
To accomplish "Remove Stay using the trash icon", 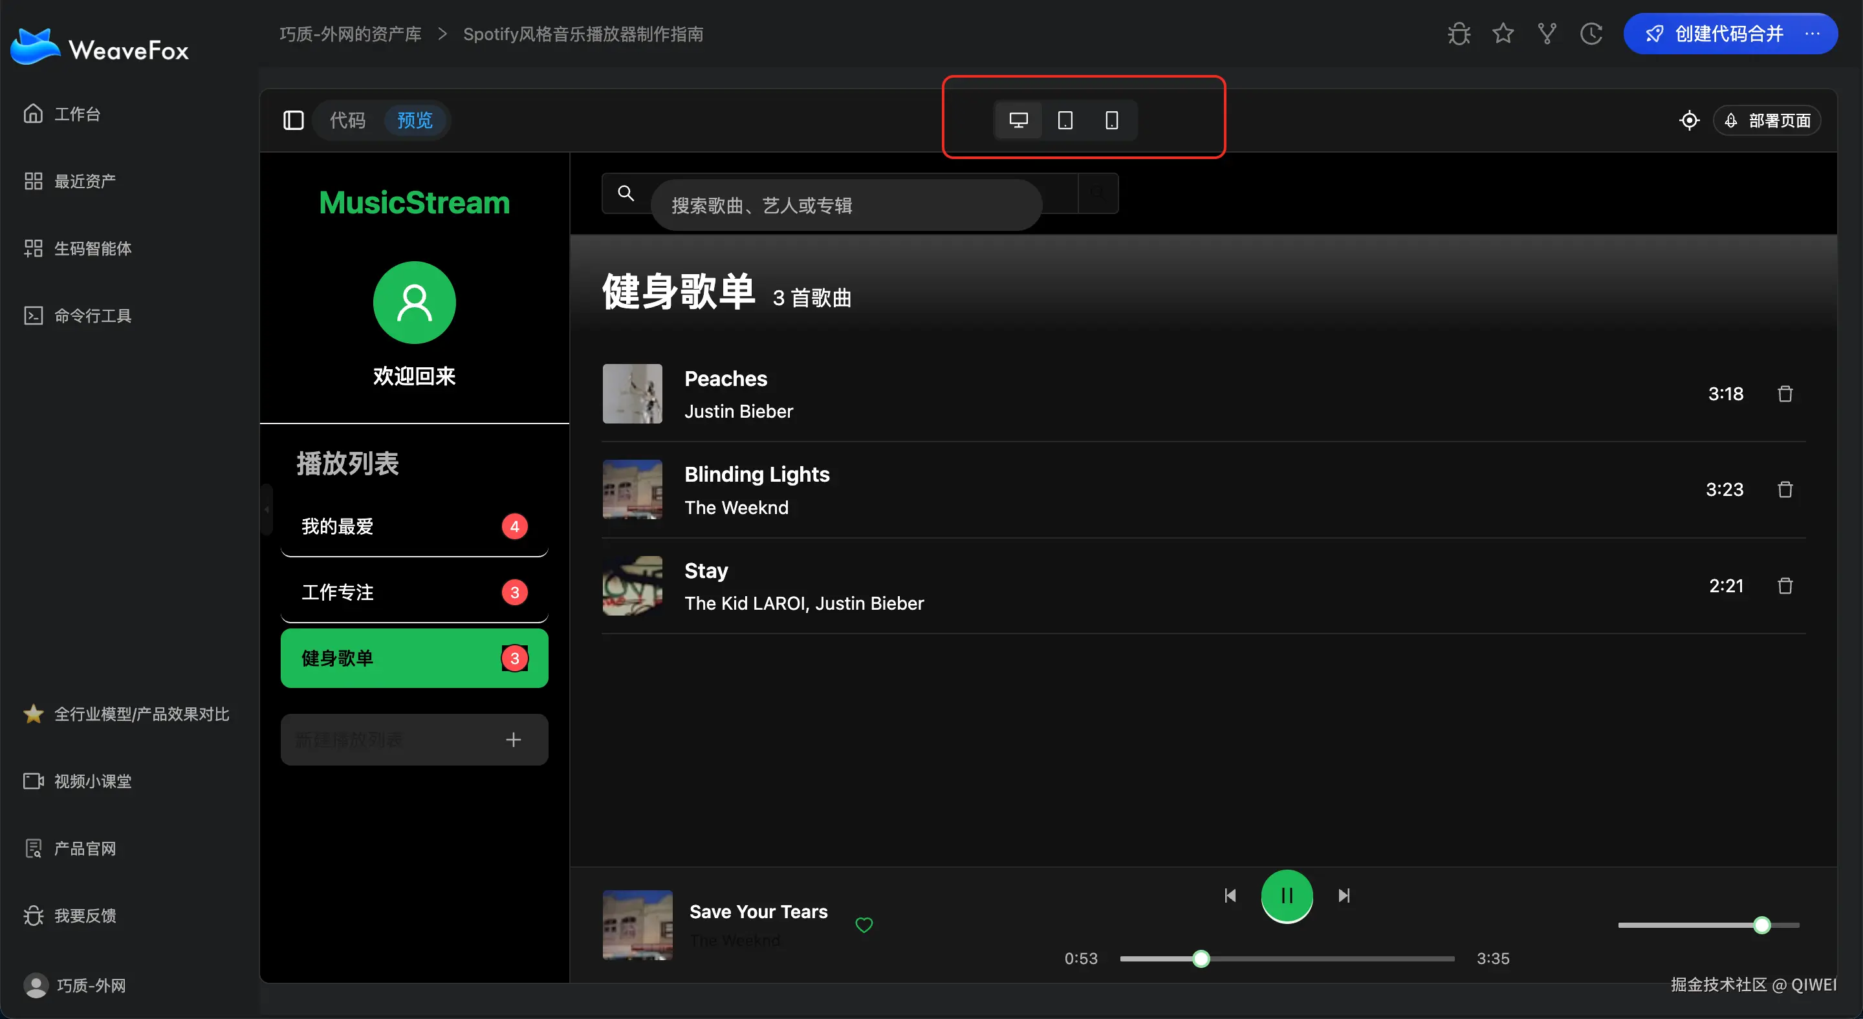I will [x=1785, y=585].
